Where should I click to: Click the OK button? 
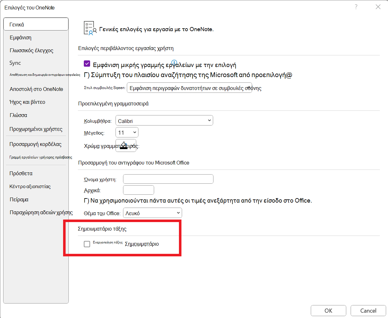tap(328, 310)
